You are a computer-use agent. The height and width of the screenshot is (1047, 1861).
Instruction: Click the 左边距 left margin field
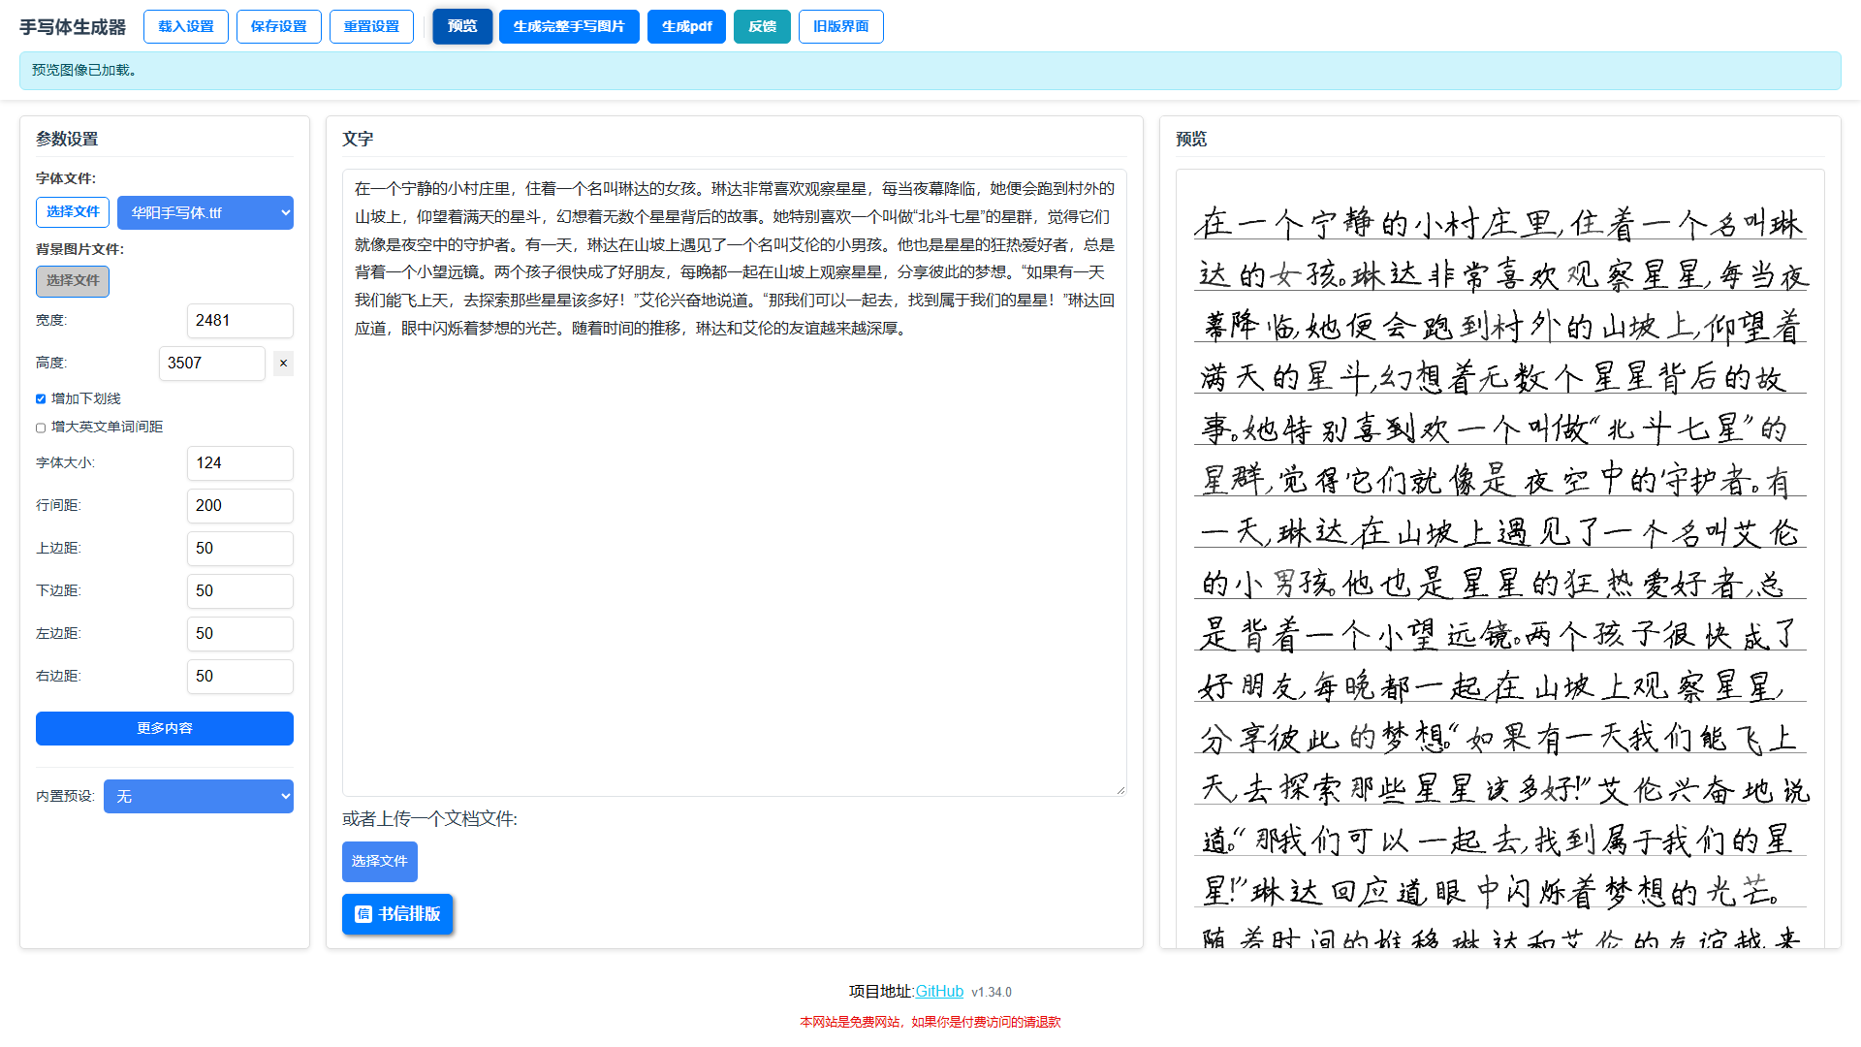click(x=240, y=634)
